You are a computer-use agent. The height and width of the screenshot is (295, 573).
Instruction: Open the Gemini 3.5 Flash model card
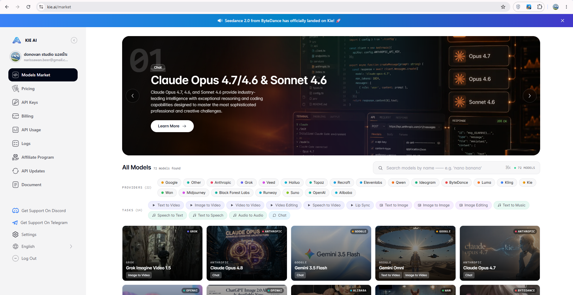[331, 253]
